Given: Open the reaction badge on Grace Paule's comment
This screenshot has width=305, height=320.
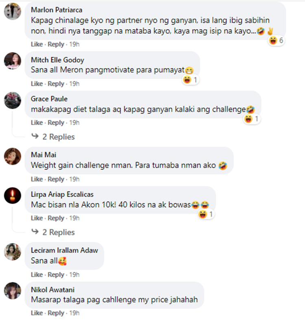Looking at the screenshot, I should point(252,119).
